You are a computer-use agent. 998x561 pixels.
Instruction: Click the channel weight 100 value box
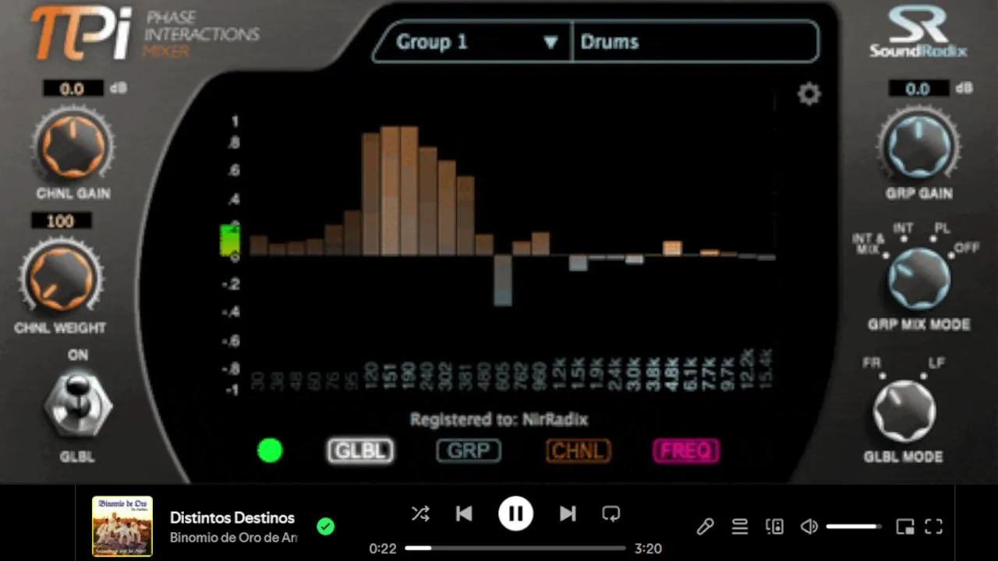pos(61,221)
